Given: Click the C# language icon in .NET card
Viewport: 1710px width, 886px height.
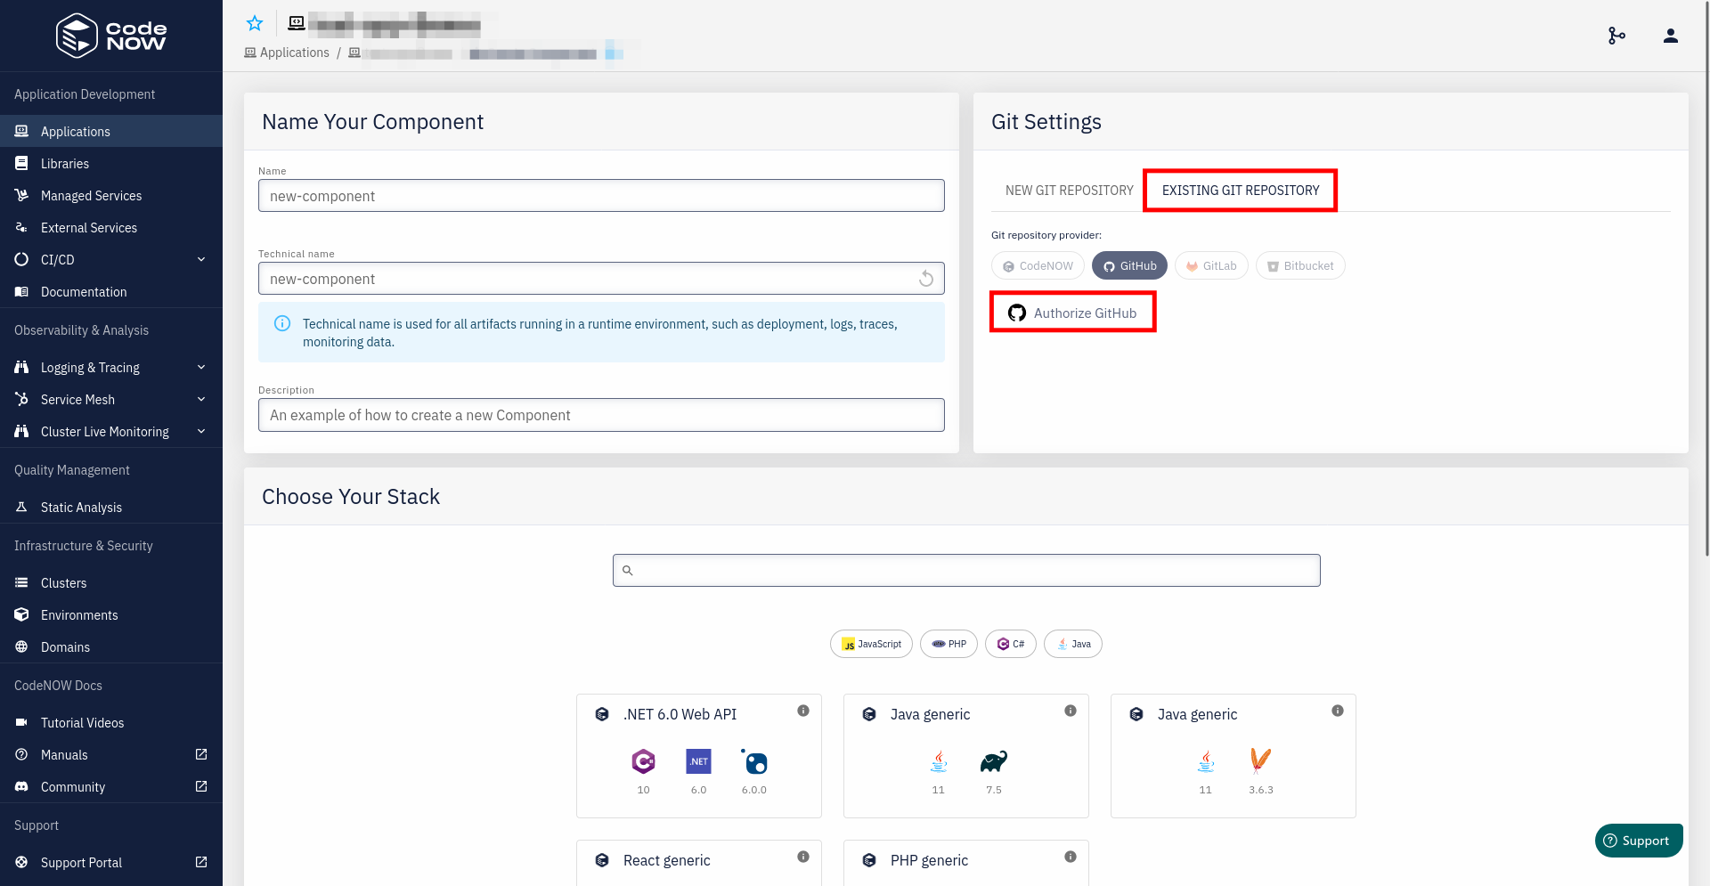Looking at the screenshot, I should click(643, 761).
